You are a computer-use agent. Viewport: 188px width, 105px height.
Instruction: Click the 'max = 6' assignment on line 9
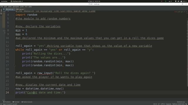21,34
